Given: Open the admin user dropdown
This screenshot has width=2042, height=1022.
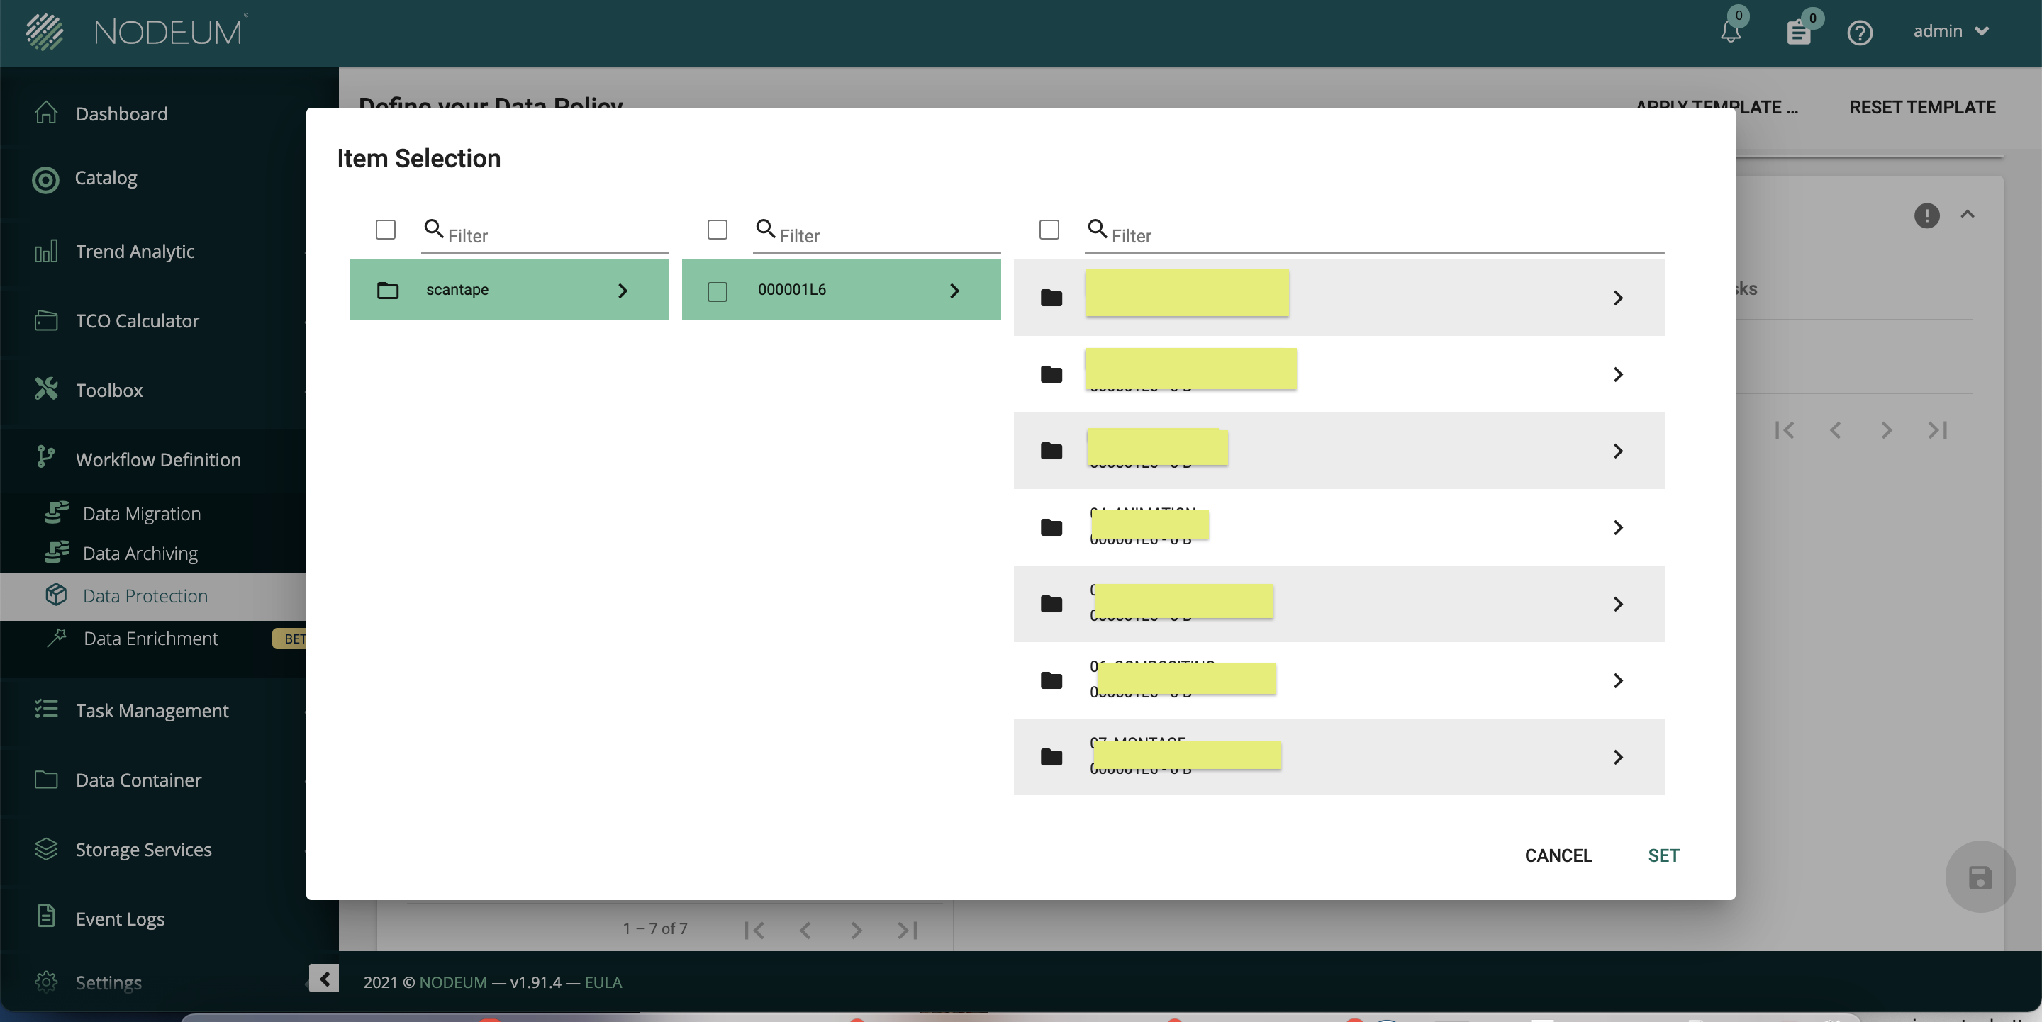Looking at the screenshot, I should tap(1951, 32).
